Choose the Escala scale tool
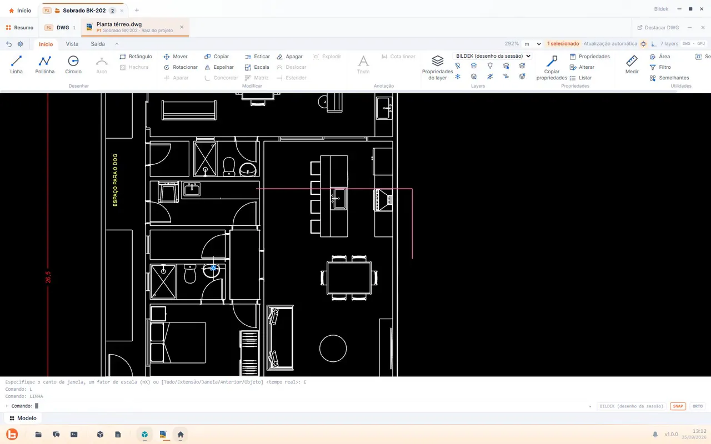Viewport: 711px width, 444px height. point(257,67)
